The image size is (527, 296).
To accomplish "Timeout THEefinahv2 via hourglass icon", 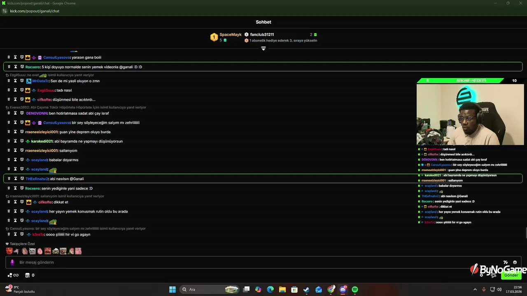I will (15, 178).
